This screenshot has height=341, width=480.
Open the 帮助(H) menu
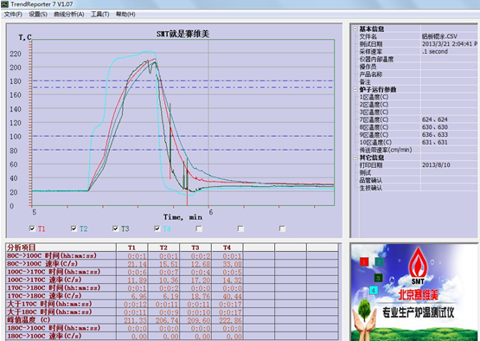(x=125, y=15)
